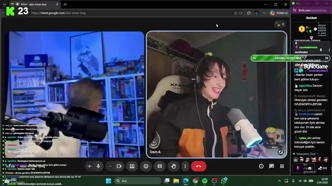Open the favorites list icon in Edge

tap(249, 13)
